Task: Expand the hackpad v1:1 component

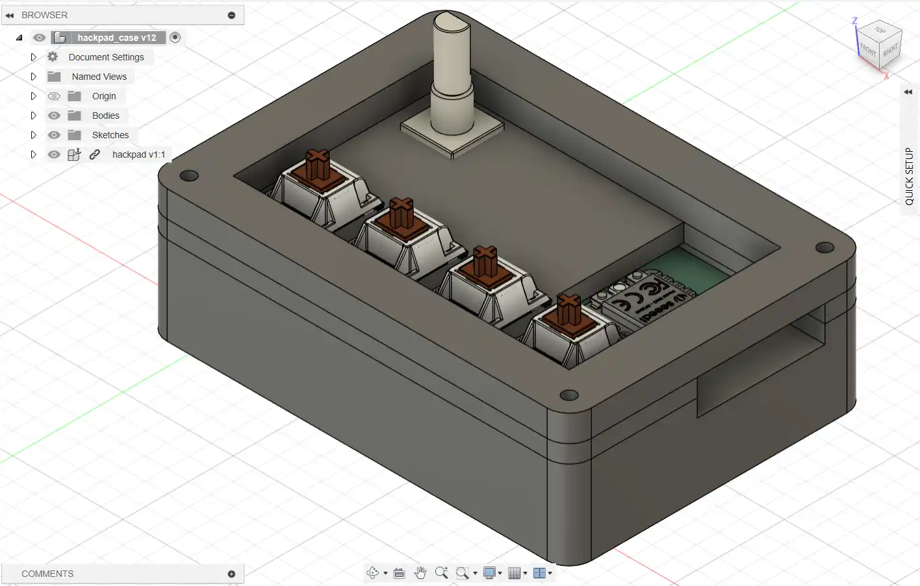Action: point(33,154)
